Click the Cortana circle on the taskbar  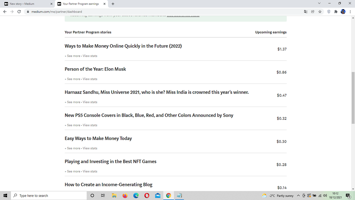click(92, 195)
